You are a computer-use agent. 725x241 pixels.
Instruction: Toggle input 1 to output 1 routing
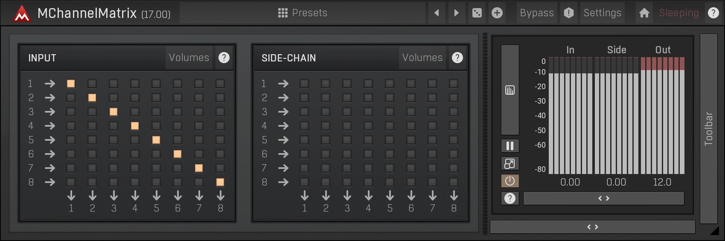(x=71, y=84)
